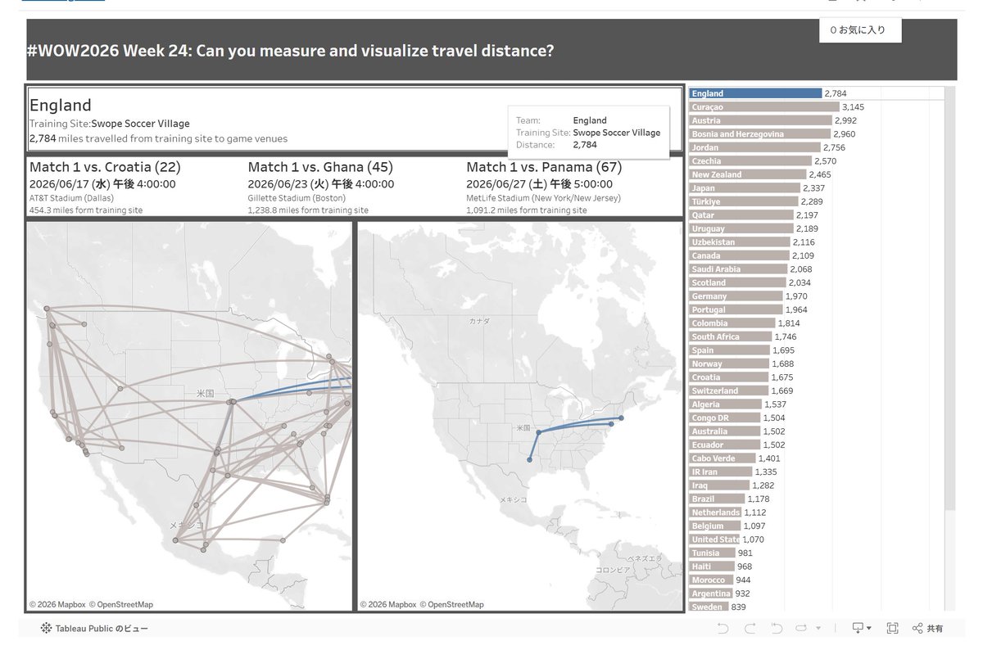Click the MetLife Stadium (New York/New Jersey) text

(543, 198)
